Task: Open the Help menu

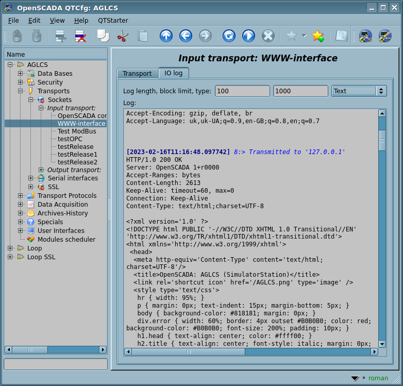Action: click(81, 20)
